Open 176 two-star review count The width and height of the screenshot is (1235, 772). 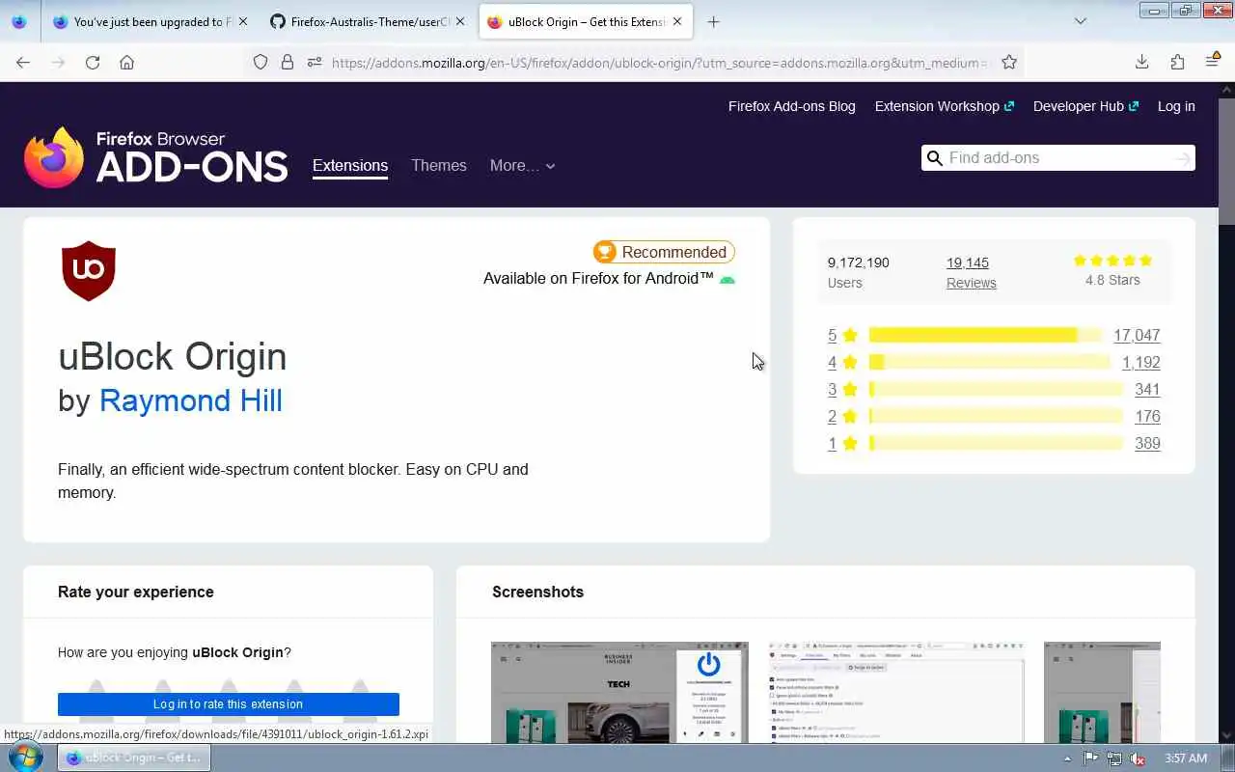(x=1147, y=416)
